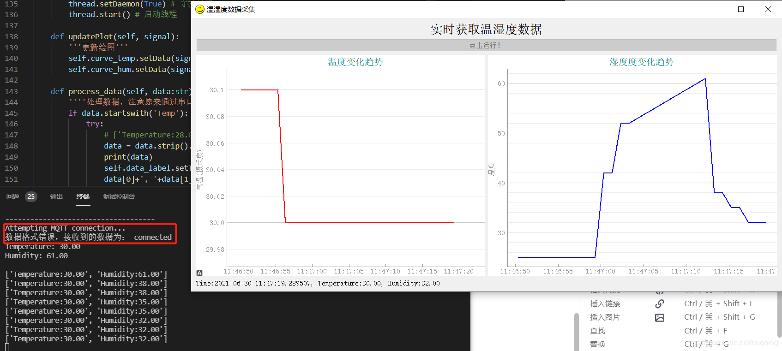Click the 插入链接 menu entry
Viewport: 782px width, 351px height.
pyautogui.click(x=605, y=303)
